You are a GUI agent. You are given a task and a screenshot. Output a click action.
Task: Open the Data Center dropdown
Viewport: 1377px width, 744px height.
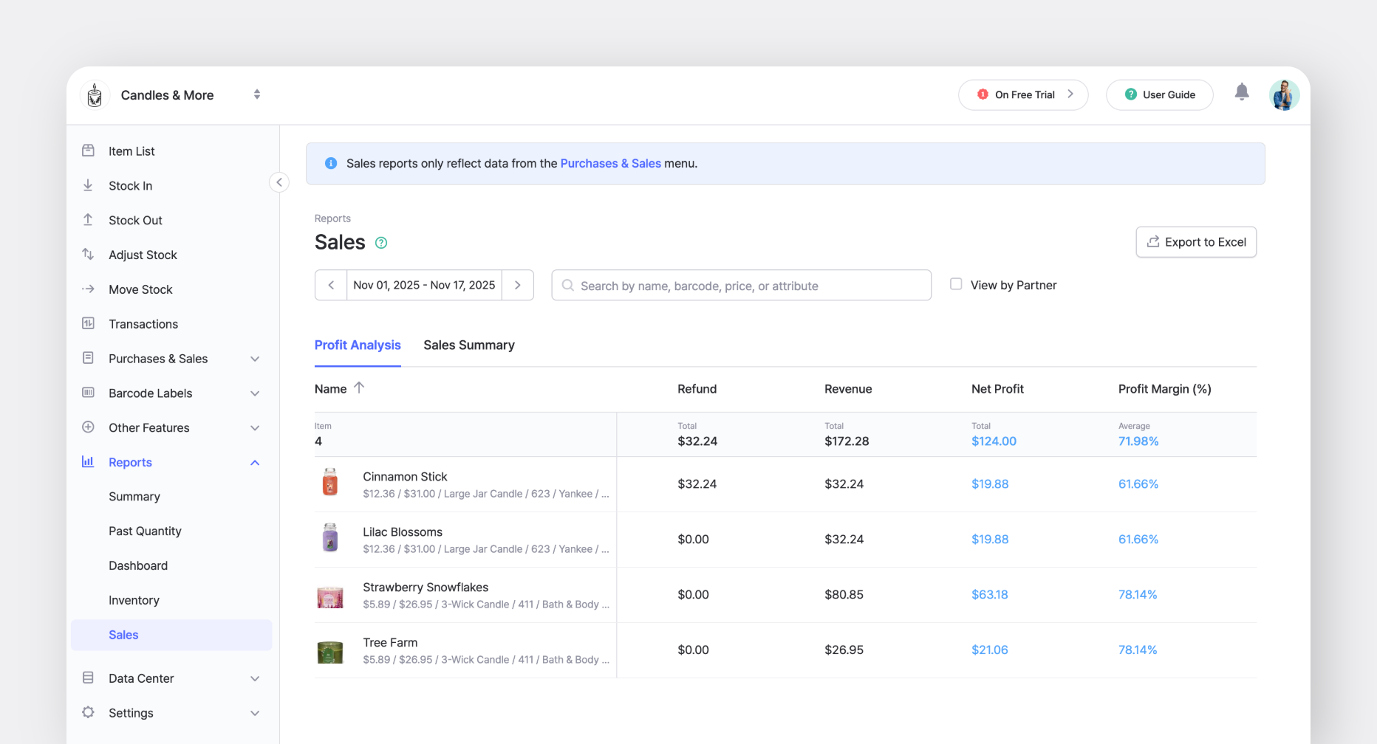tap(255, 678)
